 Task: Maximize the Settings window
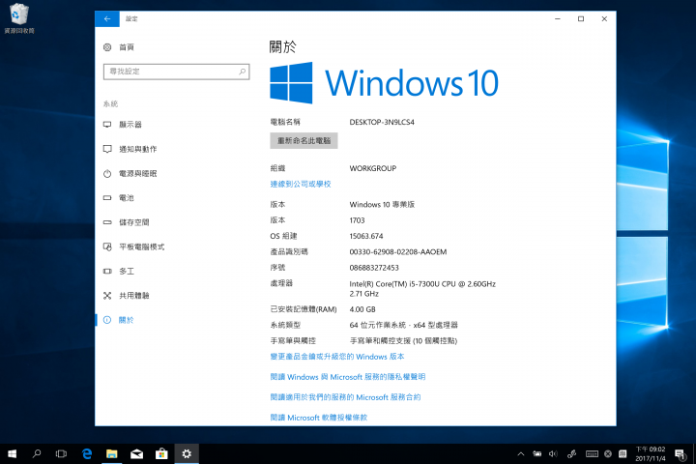581,18
